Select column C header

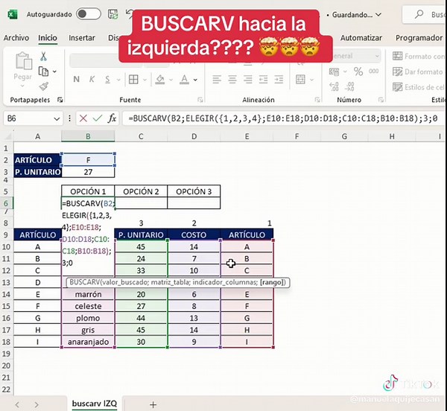coord(141,136)
